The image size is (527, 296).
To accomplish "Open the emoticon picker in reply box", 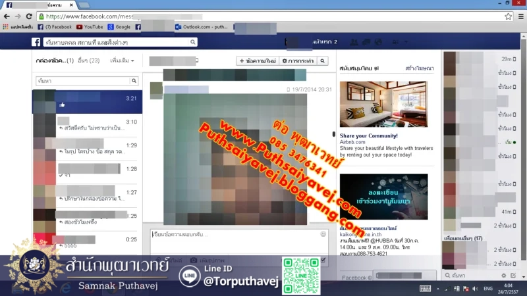I will 323,234.
